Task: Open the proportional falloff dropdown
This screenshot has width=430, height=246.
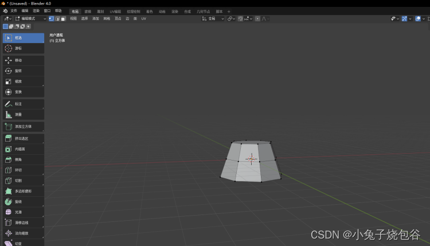Action: [265, 19]
